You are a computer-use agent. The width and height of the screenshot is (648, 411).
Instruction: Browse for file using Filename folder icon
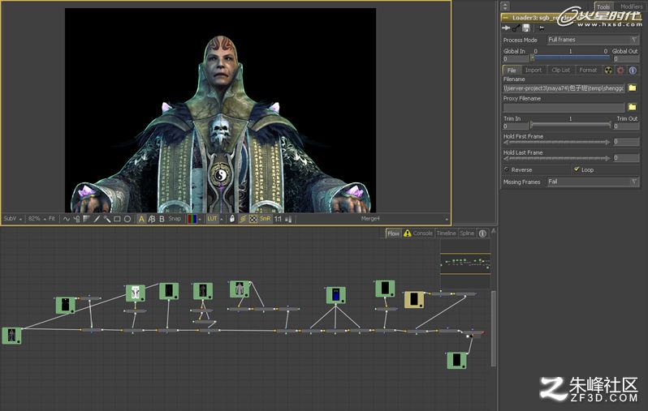633,88
